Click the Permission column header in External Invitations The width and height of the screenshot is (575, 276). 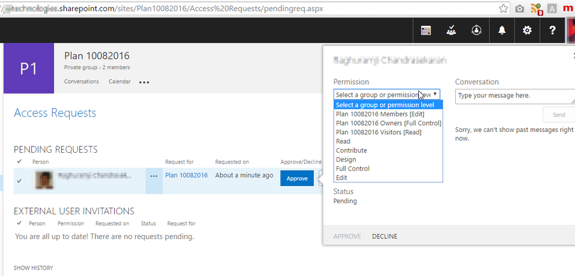tap(71, 223)
